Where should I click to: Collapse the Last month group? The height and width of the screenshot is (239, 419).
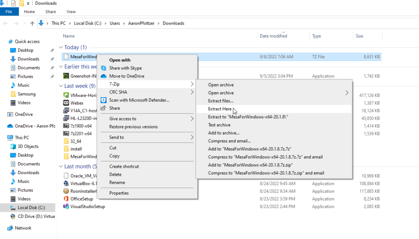[x=61, y=166]
